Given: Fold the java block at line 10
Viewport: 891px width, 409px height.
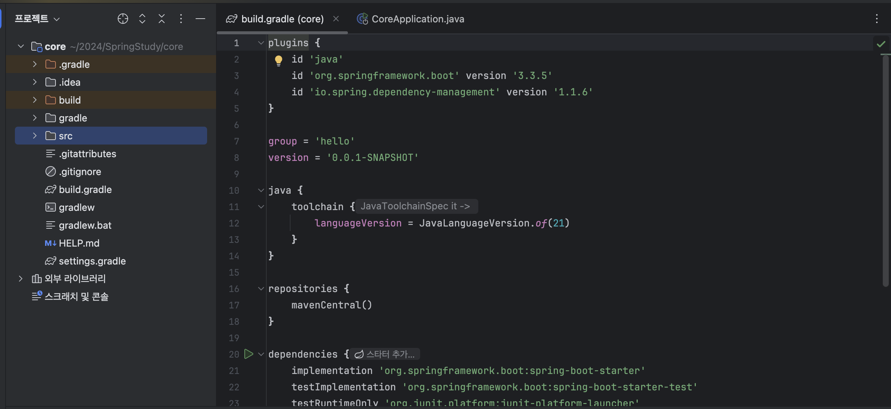Looking at the screenshot, I should pyautogui.click(x=261, y=190).
